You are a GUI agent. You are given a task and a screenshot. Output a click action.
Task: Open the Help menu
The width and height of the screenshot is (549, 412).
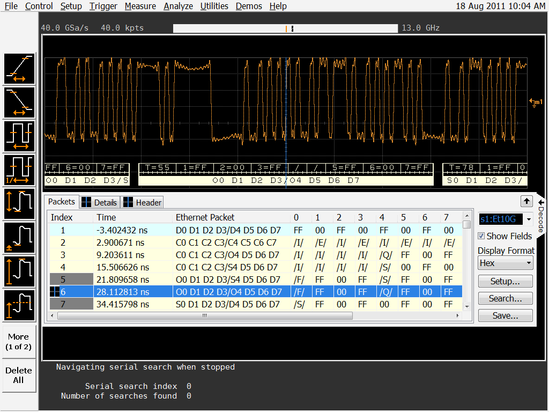click(278, 6)
